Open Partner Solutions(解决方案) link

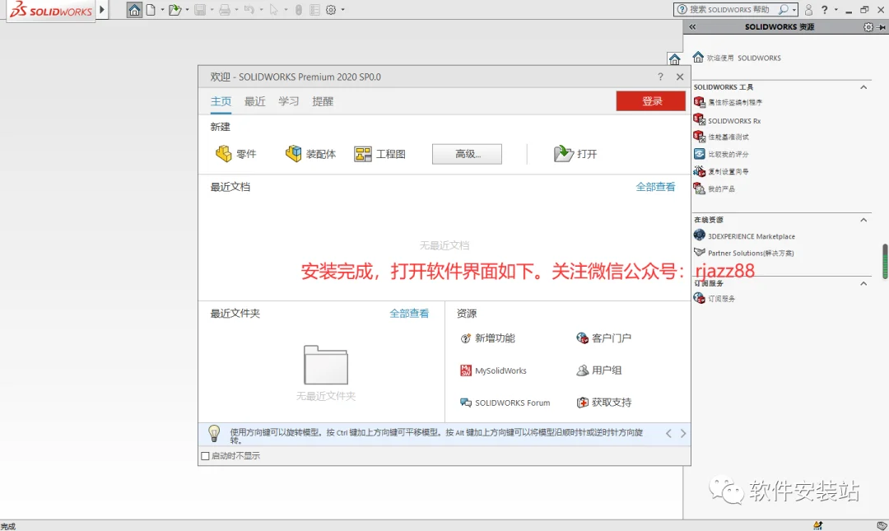pos(744,253)
